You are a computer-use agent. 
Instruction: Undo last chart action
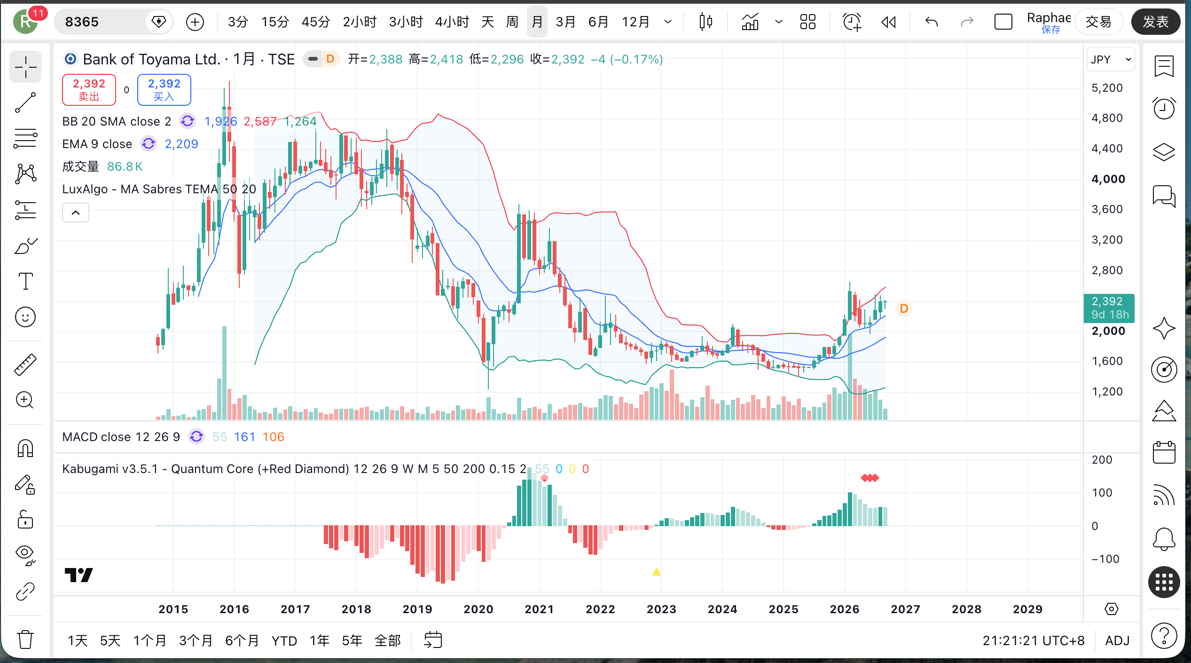point(931,22)
